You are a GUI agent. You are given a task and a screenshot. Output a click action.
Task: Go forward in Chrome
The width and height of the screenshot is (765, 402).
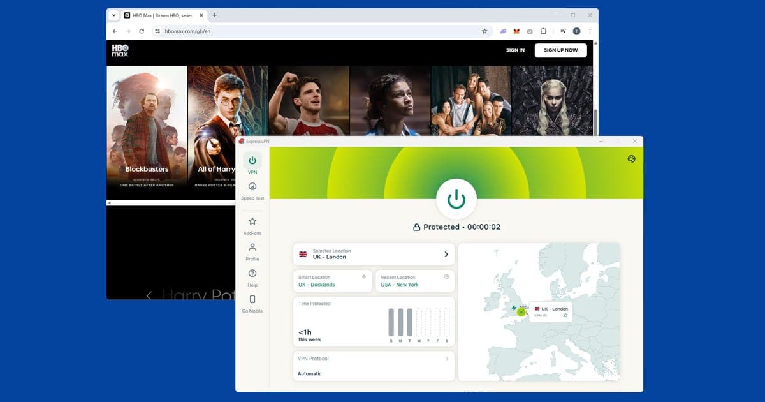pyautogui.click(x=128, y=31)
